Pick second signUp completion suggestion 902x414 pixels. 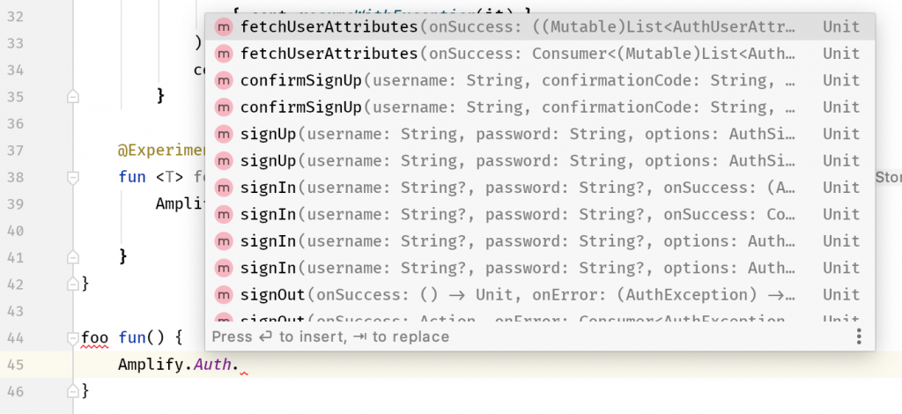pyautogui.click(x=540, y=160)
